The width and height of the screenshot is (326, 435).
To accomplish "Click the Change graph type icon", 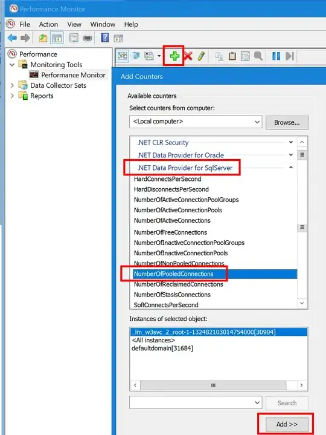I will point(149,56).
